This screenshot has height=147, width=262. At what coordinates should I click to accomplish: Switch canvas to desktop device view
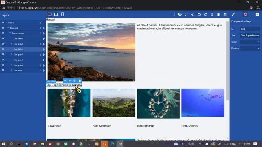pyautogui.click(x=50, y=14)
